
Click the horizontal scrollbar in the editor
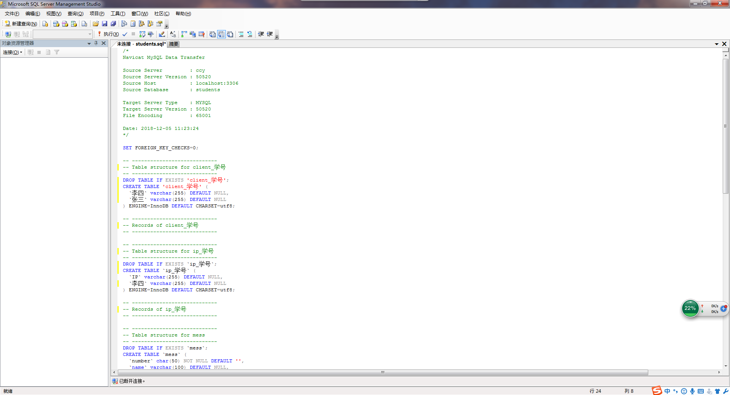(382, 373)
